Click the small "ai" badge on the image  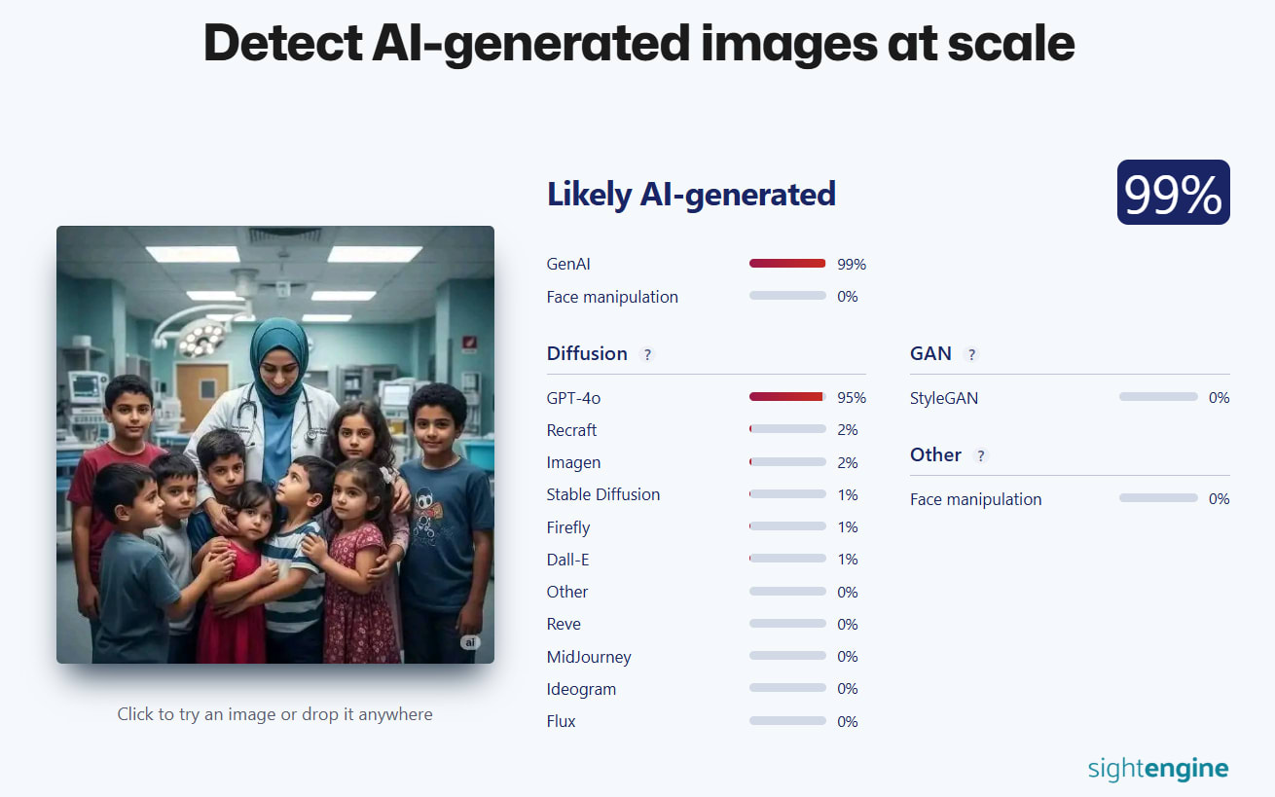click(x=470, y=642)
